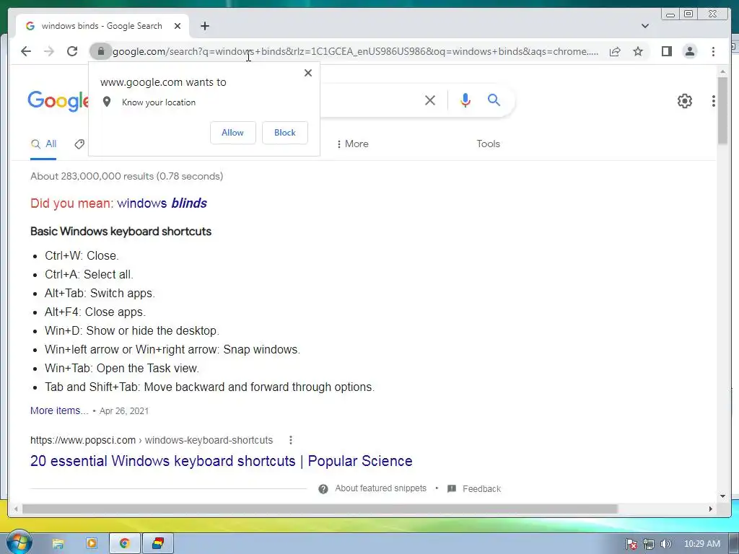The height and width of the screenshot is (554, 739).
Task: Open the Windows Start menu
Action: click(19, 542)
